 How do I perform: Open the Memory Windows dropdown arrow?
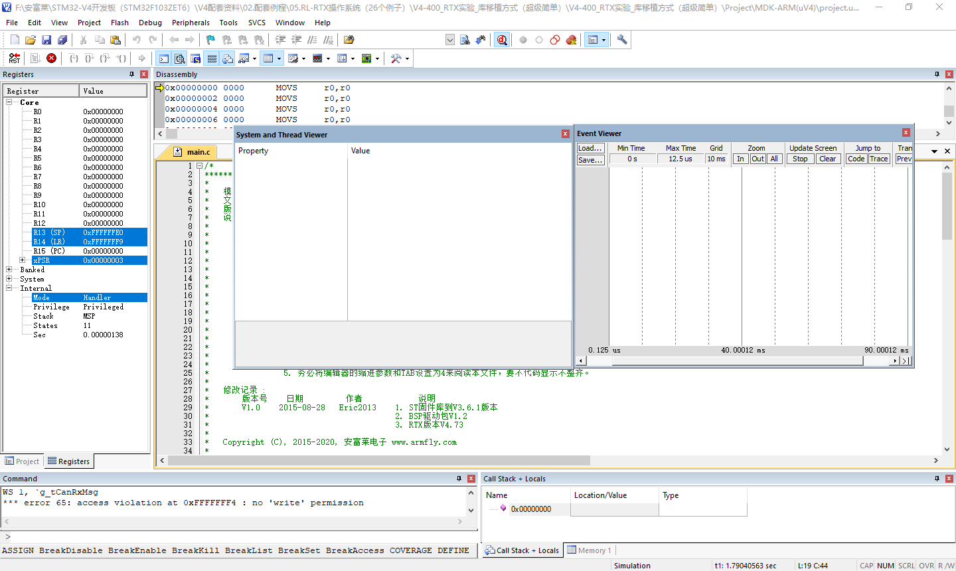click(279, 58)
